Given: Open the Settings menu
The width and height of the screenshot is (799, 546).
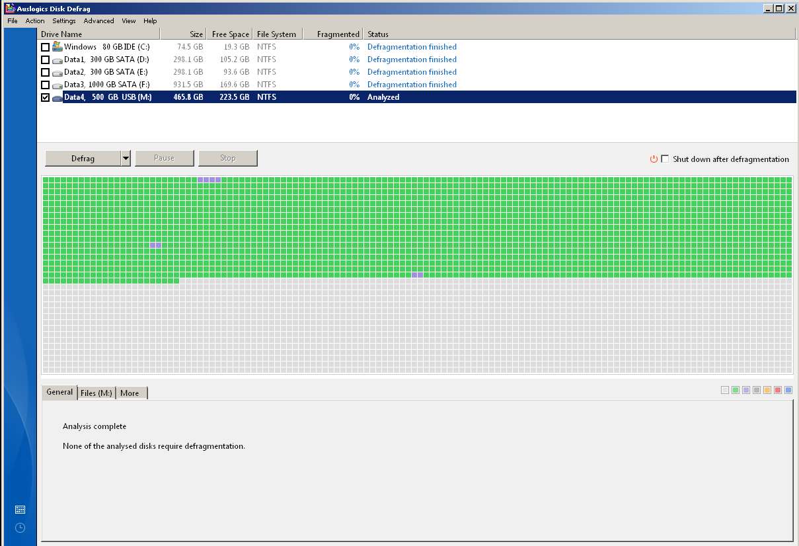Looking at the screenshot, I should pyautogui.click(x=64, y=21).
